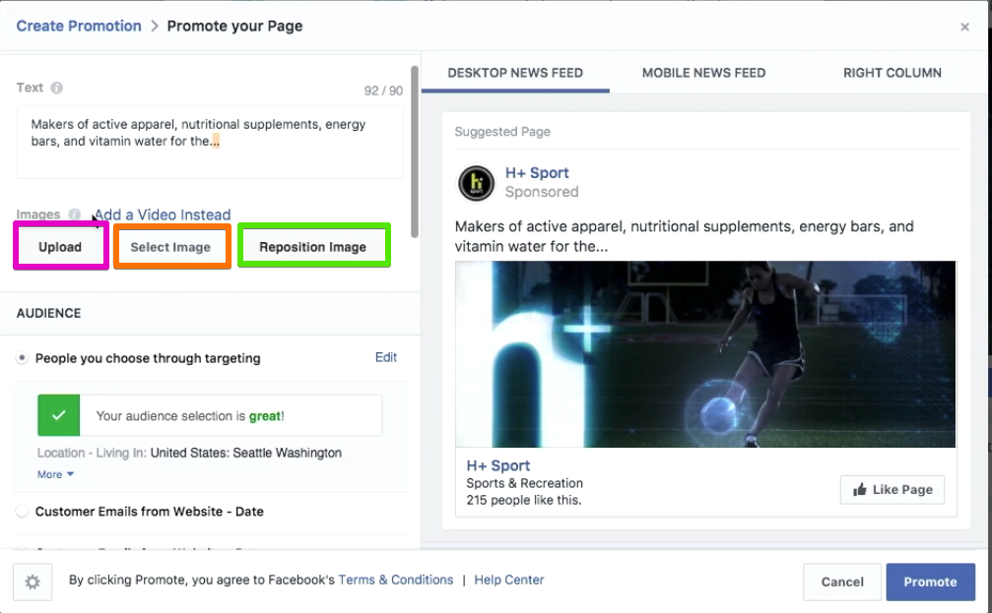Image resolution: width=992 pixels, height=613 pixels.
Task: Click the H+ Sport profile logo
Action: click(x=476, y=183)
